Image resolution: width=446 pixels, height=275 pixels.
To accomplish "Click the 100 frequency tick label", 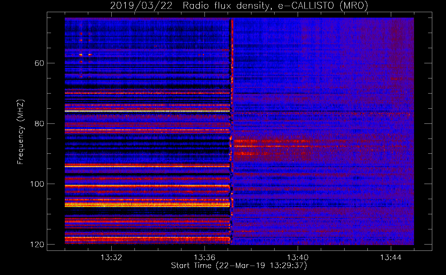I will point(37,184).
